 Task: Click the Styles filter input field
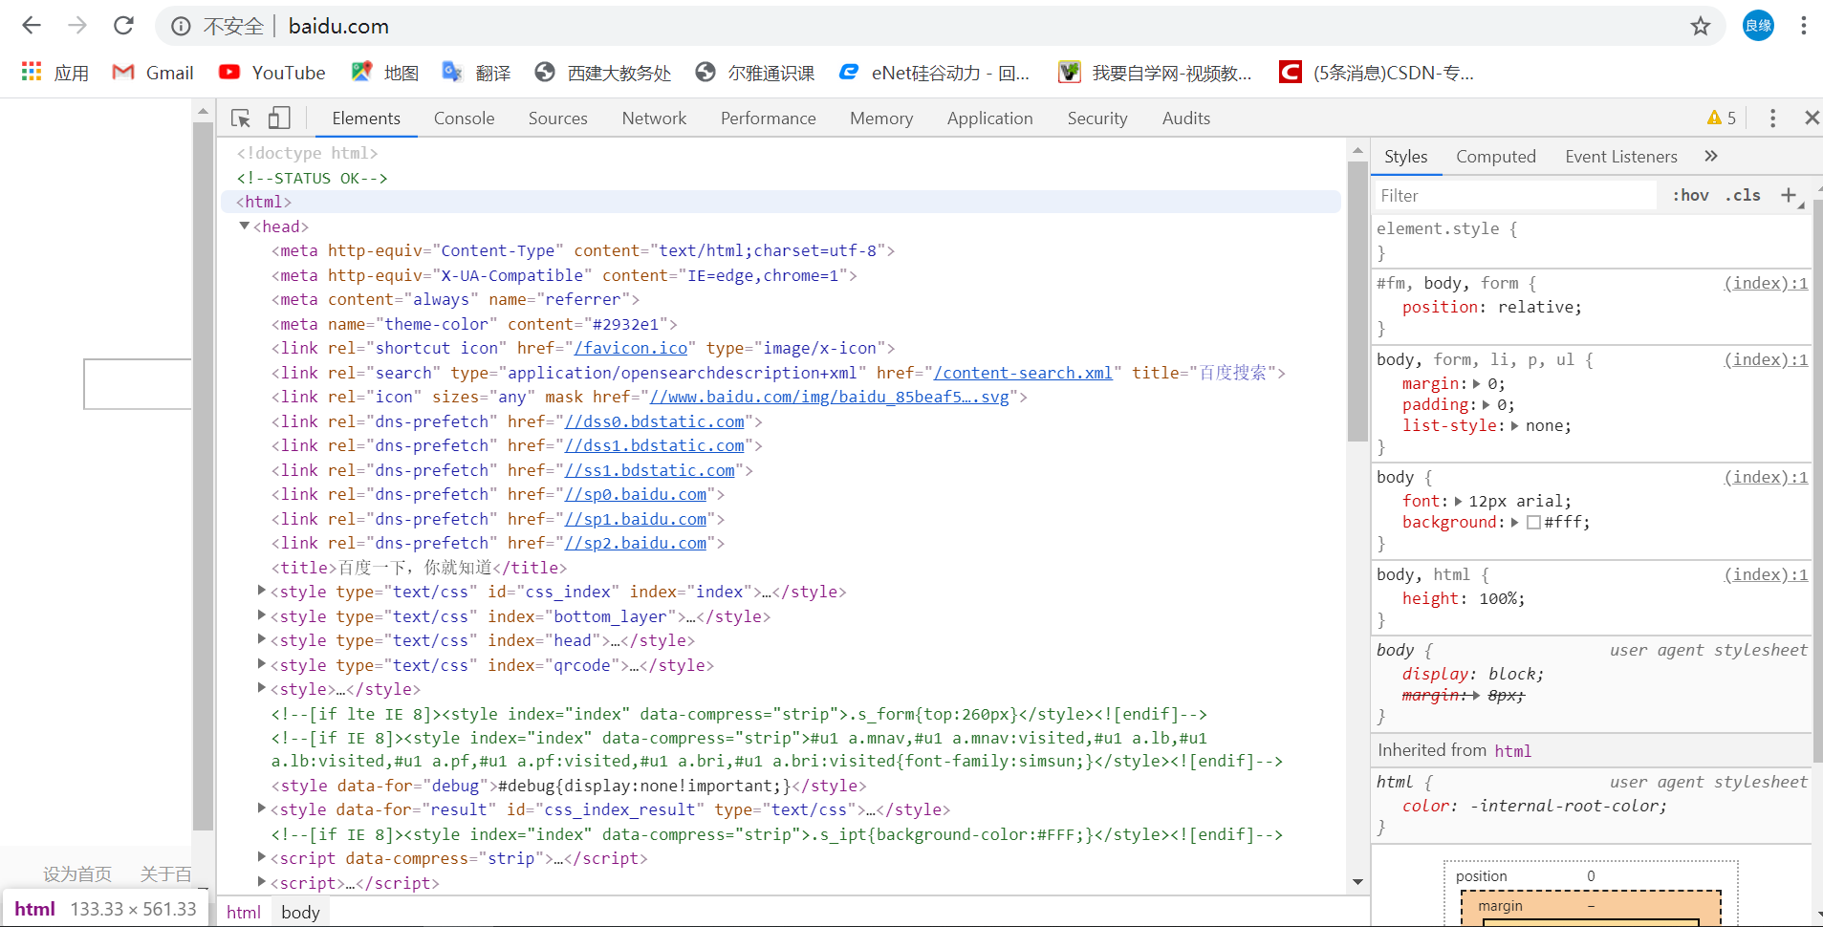click(x=1510, y=195)
